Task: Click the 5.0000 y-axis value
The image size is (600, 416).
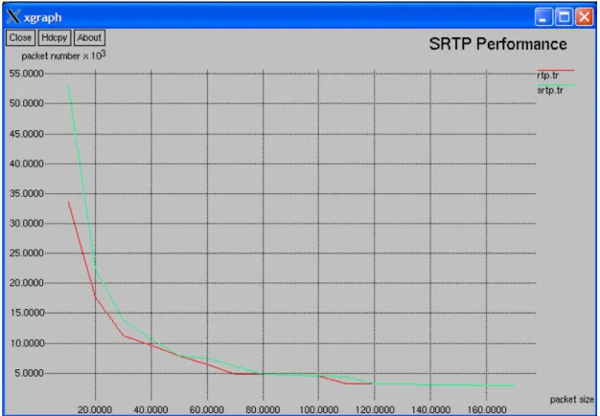Action: click(30, 373)
